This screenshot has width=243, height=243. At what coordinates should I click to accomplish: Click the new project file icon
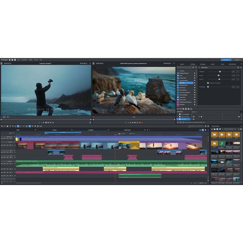pyautogui.click(x=10, y=60)
